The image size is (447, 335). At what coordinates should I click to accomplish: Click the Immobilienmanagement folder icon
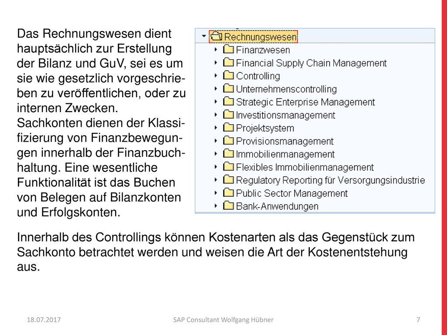point(228,154)
